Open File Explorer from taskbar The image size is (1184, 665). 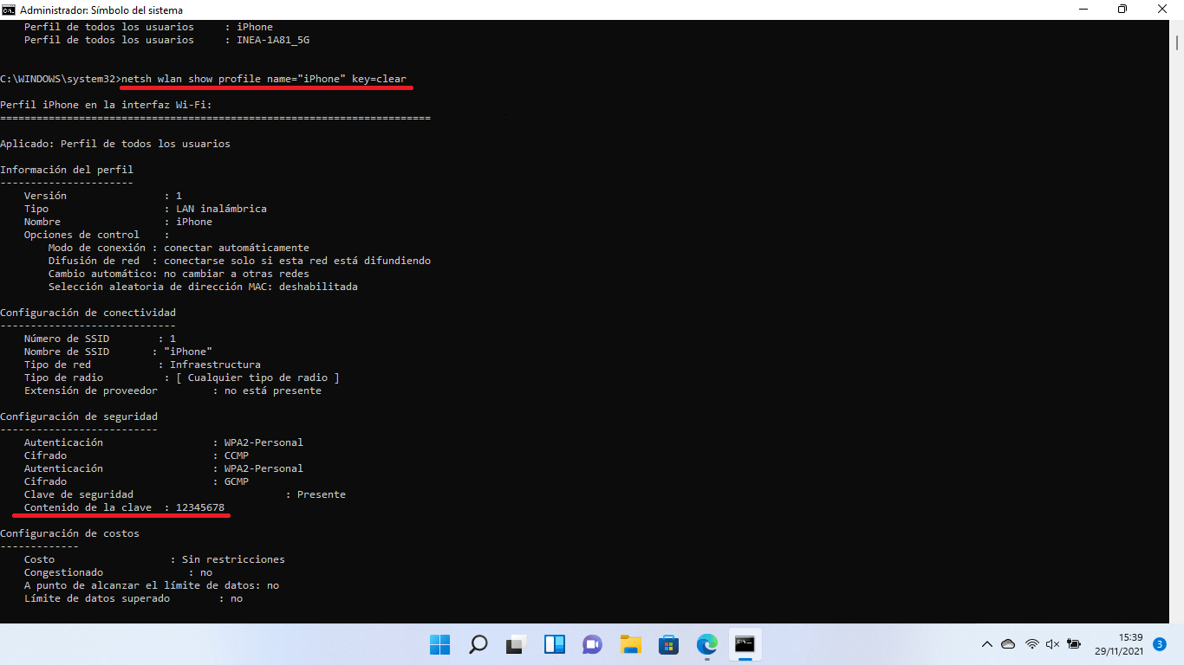tap(631, 644)
